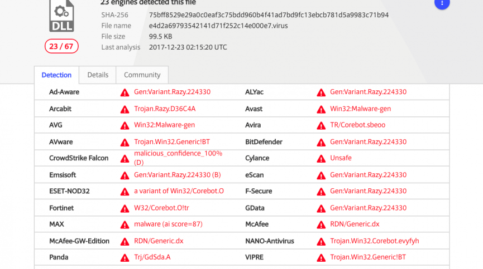Click the SHA-256 hash value
The image size is (483, 269).
pos(269,15)
